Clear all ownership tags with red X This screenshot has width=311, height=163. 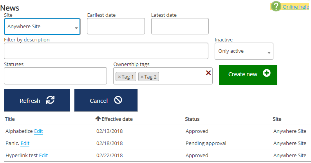tap(208, 73)
